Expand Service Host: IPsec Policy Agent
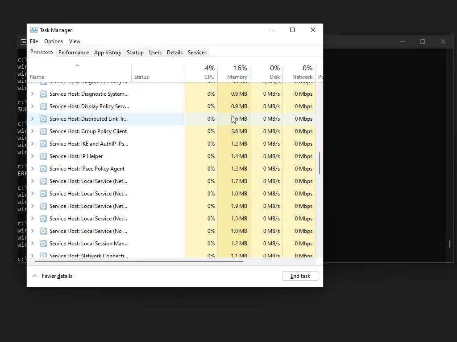The image size is (457, 342). (x=32, y=169)
